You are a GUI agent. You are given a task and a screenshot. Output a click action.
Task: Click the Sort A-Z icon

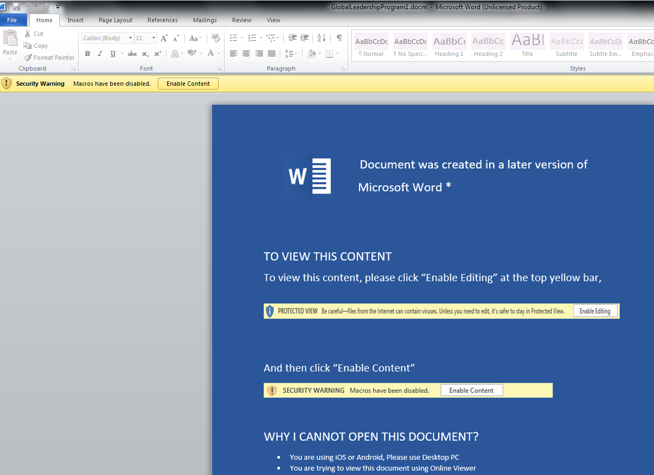(321, 38)
